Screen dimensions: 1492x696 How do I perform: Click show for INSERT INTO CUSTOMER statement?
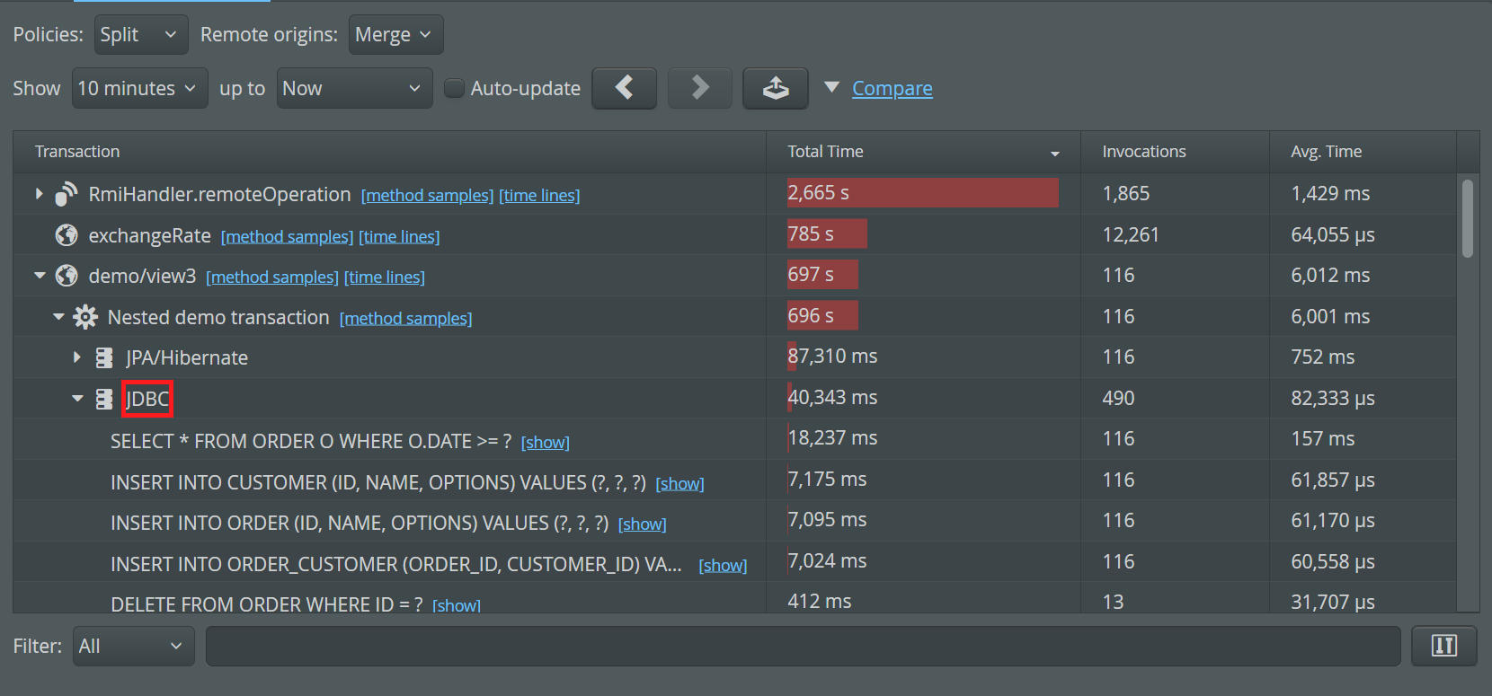[679, 483]
